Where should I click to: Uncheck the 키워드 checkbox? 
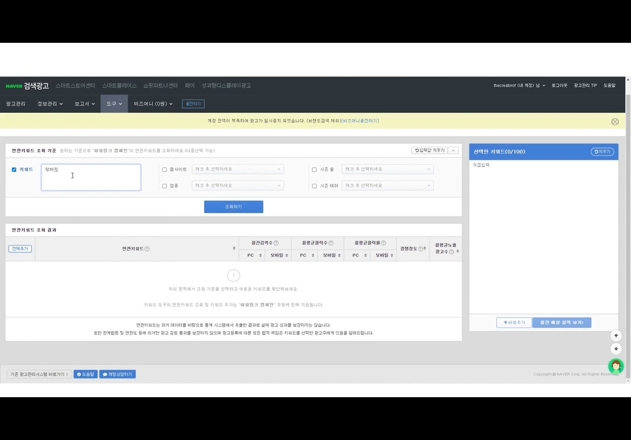point(14,170)
